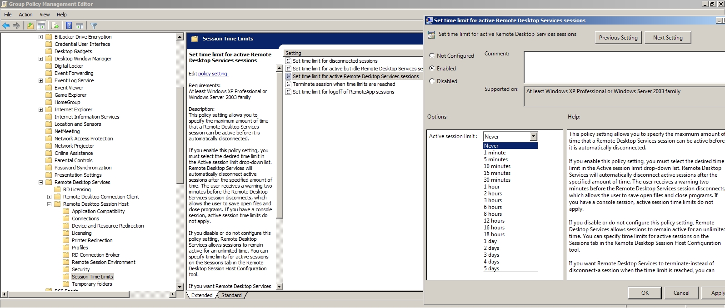Image resolution: width=725 pixels, height=308 pixels.
Task: Click the policy icon for active but idle setting
Action: pyautogui.click(x=289, y=69)
